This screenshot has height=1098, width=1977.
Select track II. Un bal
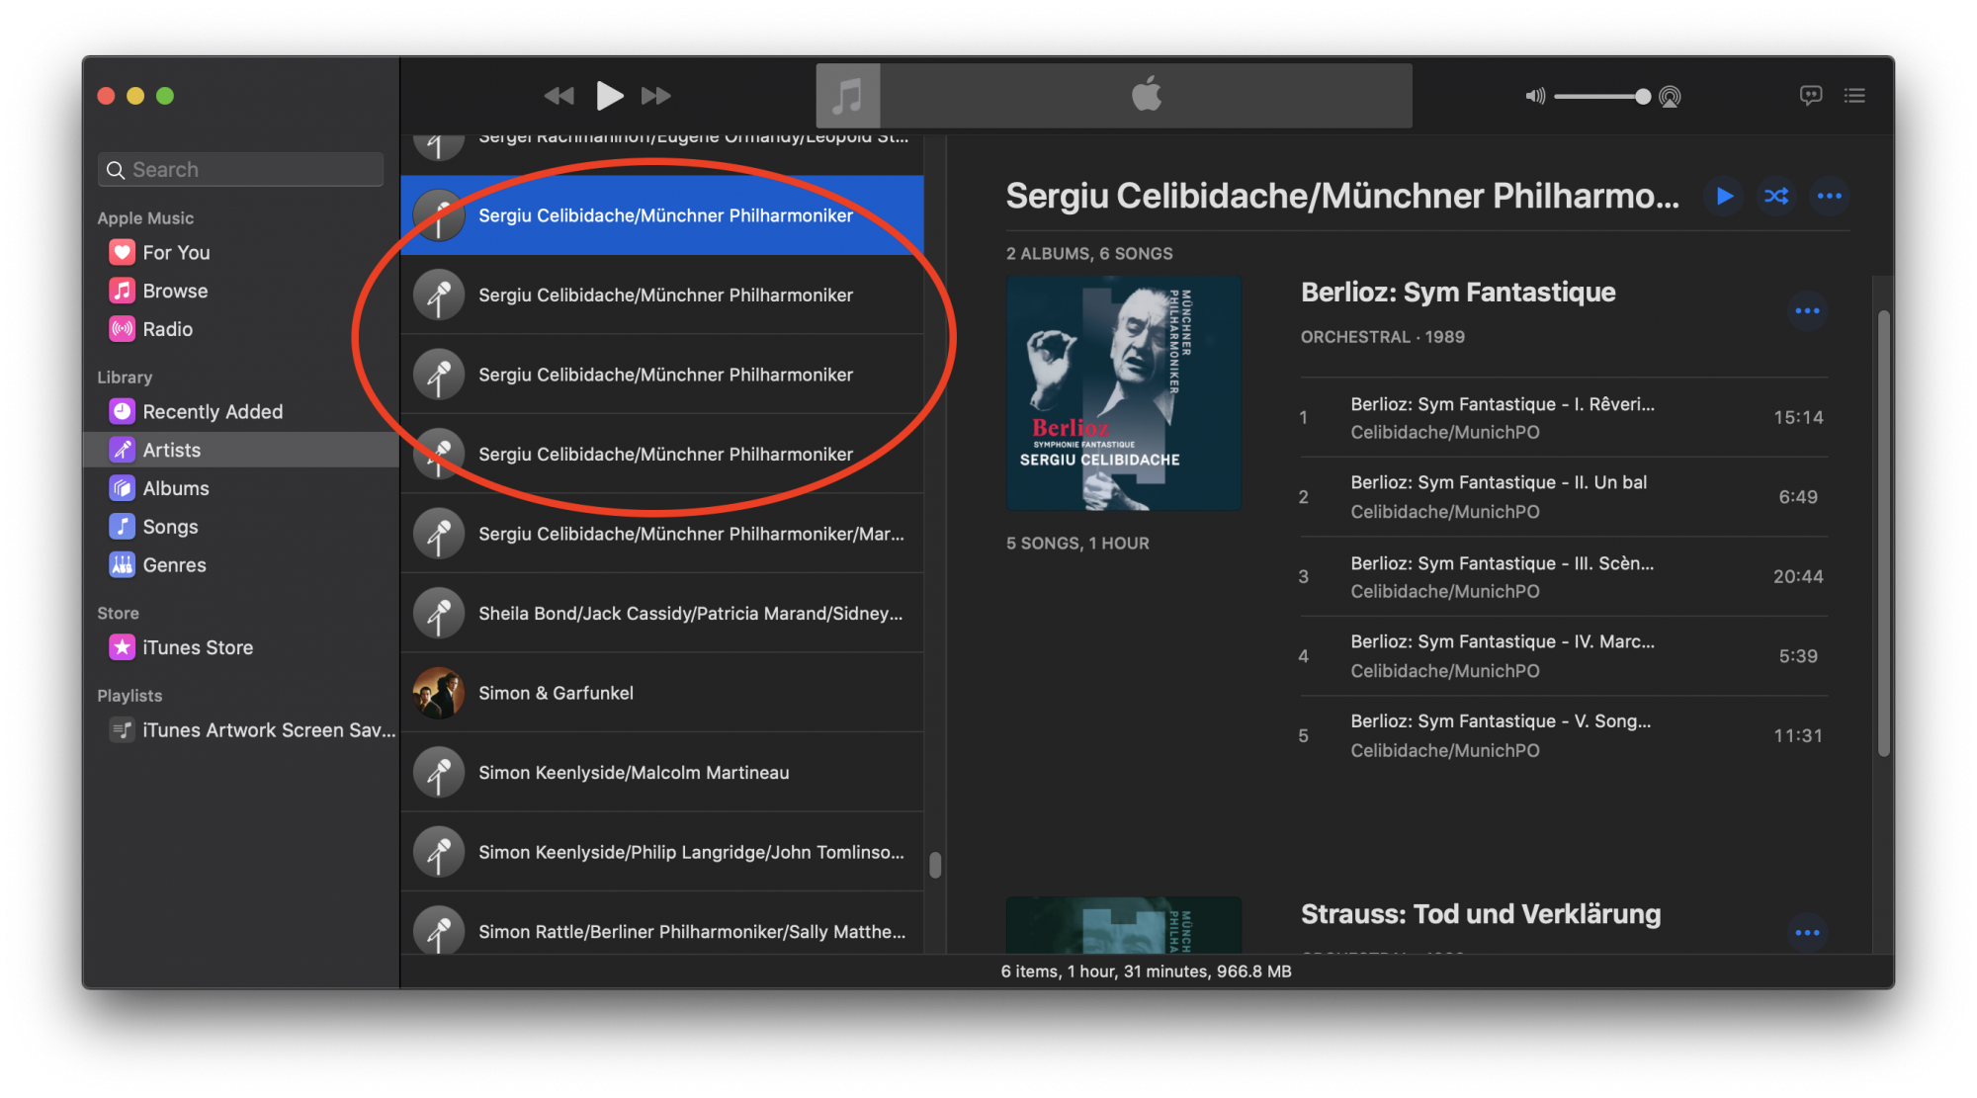pos(1564,497)
